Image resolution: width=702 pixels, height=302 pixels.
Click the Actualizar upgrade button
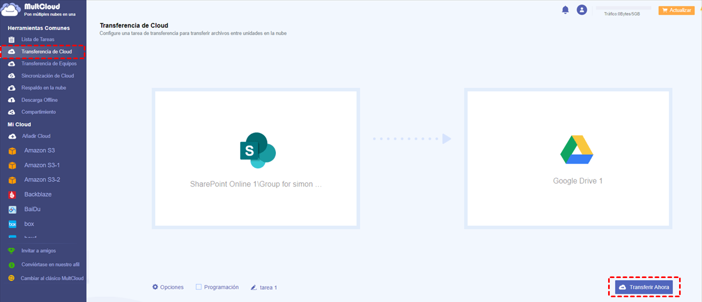(676, 10)
